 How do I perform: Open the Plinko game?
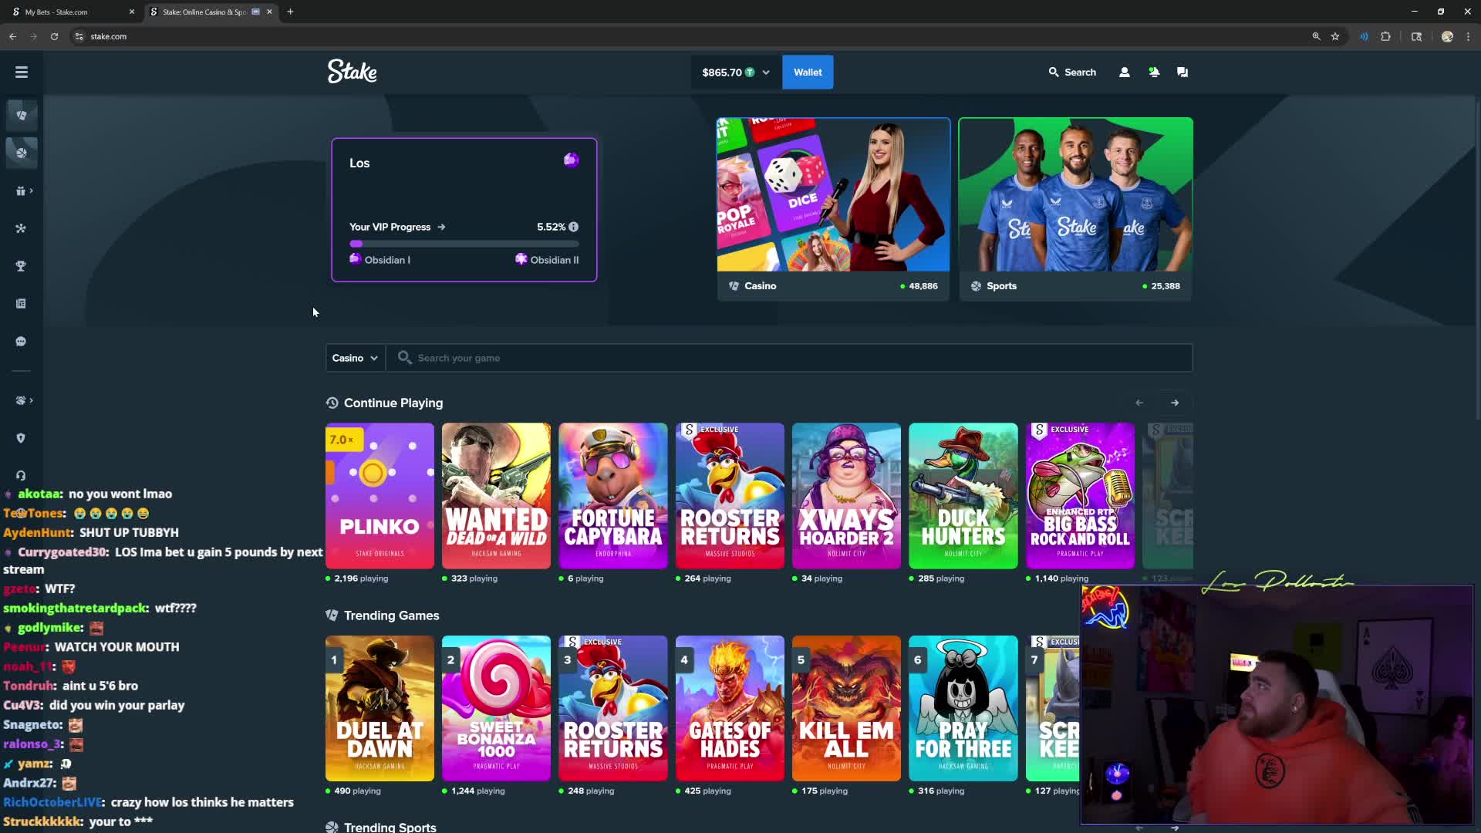(x=380, y=495)
